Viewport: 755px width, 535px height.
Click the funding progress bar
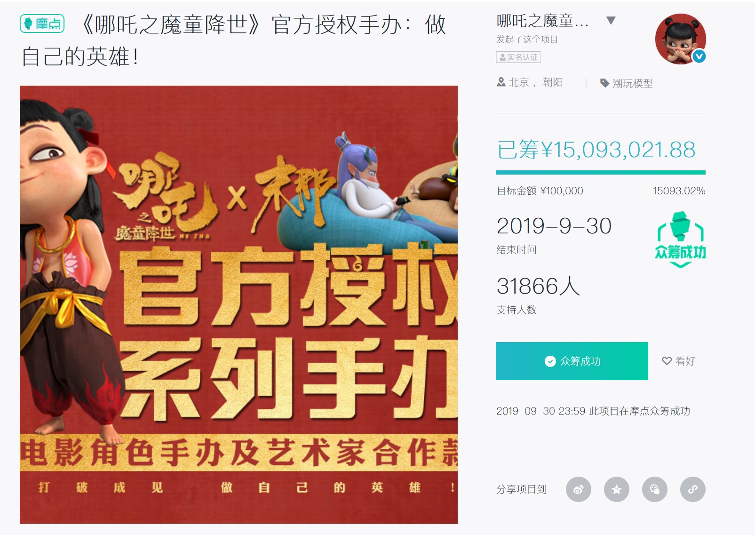point(600,172)
